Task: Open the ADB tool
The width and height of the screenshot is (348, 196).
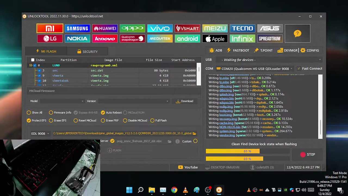Action: coord(216,50)
